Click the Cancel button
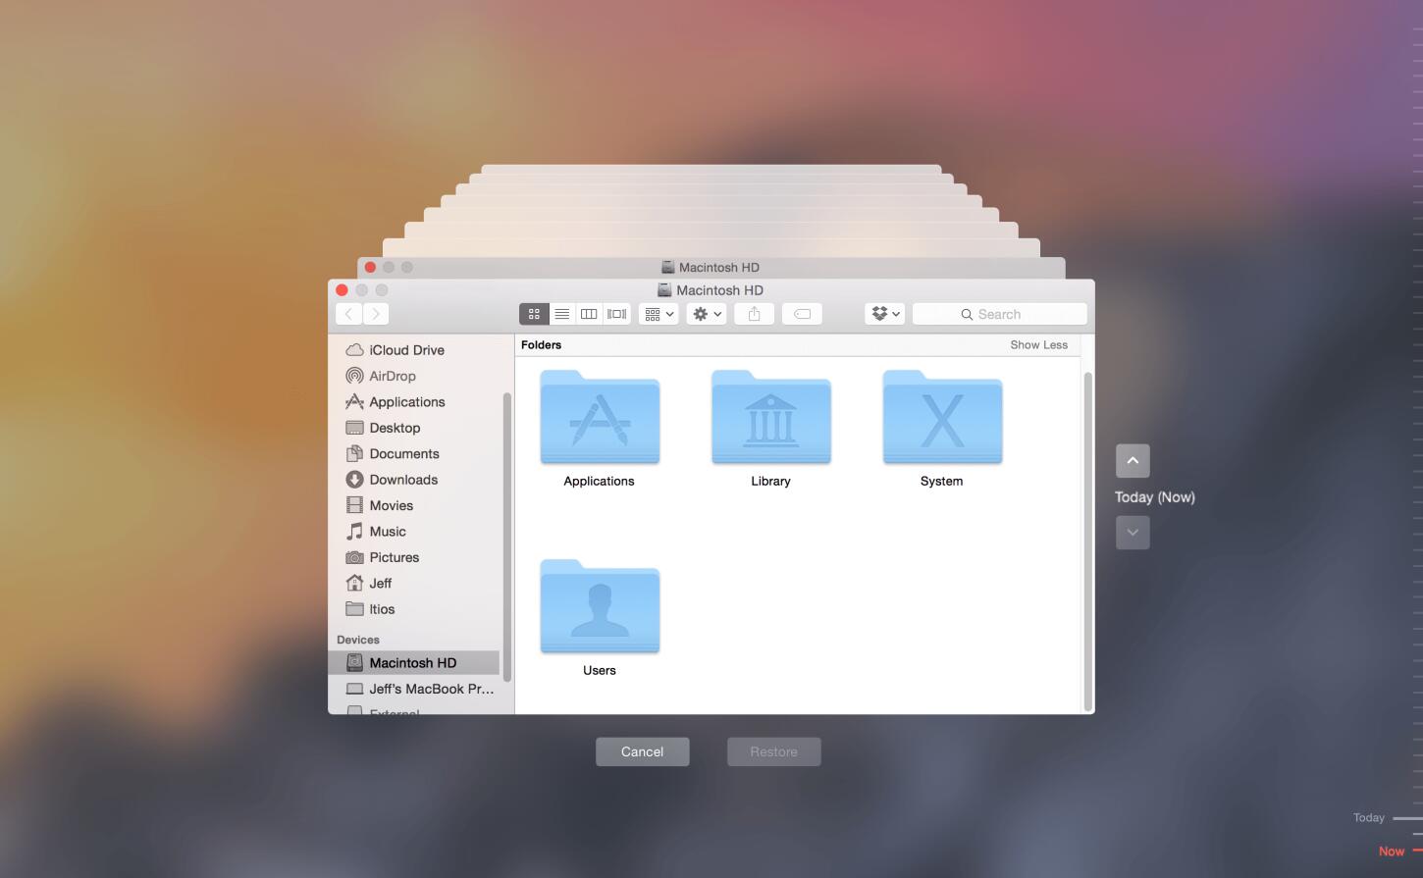 pyautogui.click(x=643, y=751)
